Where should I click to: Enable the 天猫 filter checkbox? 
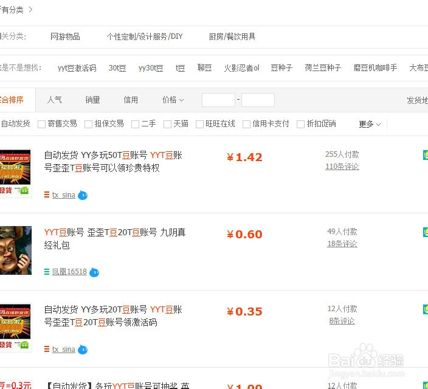coord(167,124)
